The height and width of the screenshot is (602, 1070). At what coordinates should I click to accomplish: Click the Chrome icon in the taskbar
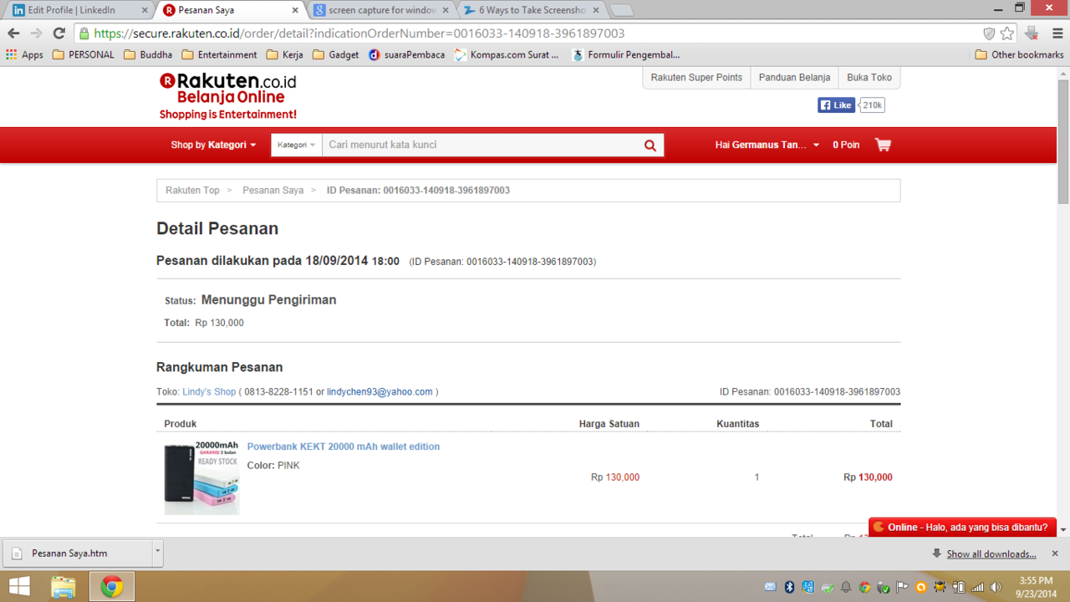pos(111,587)
